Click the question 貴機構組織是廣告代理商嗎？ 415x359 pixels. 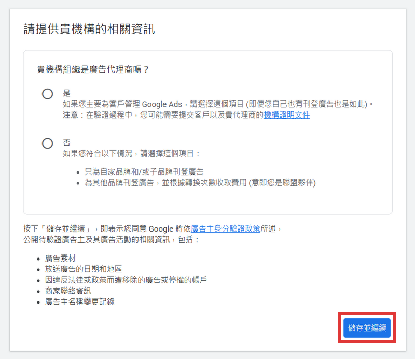pos(93,69)
